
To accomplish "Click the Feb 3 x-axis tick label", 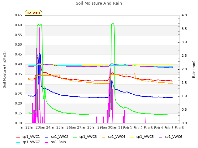I will click(148, 128).
